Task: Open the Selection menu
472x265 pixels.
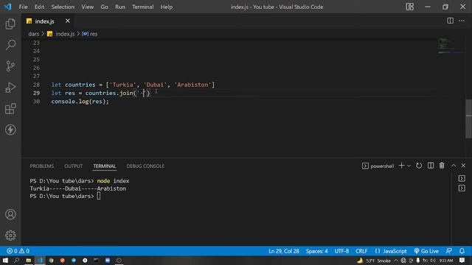Action: coord(63,7)
